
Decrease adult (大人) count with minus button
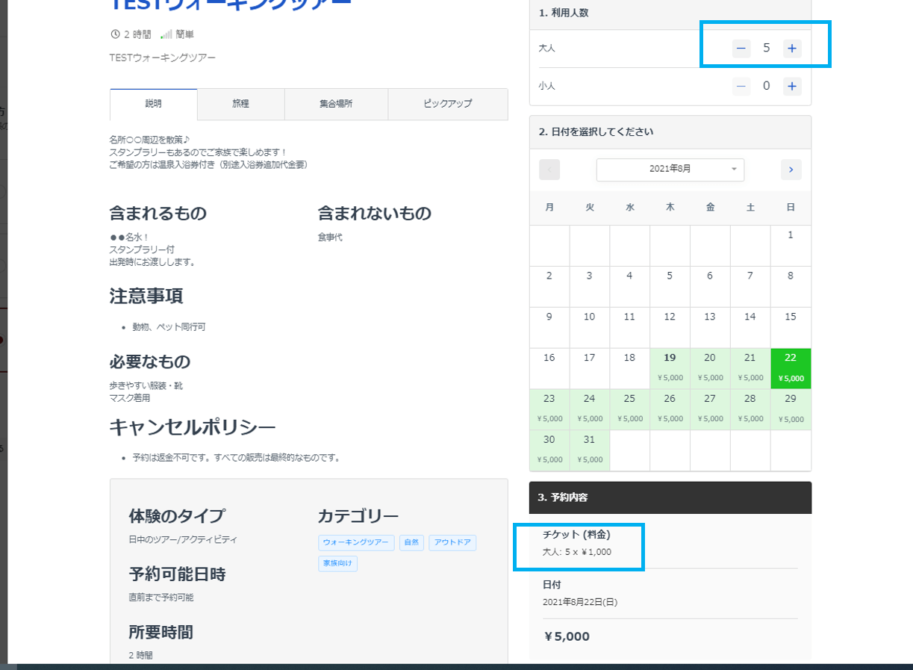click(x=741, y=49)
